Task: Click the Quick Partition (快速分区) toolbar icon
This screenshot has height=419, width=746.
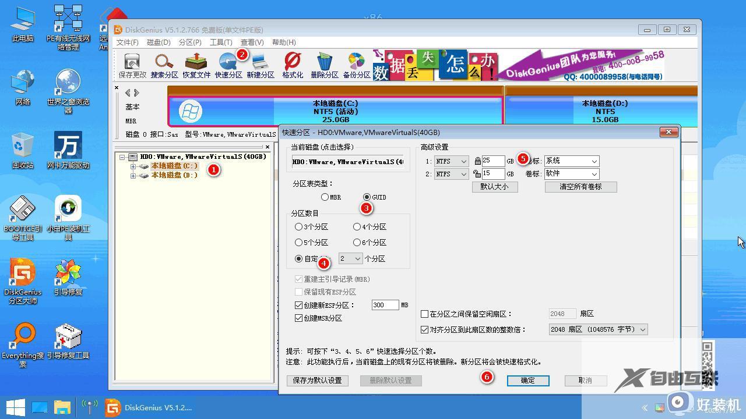Action: tap(228, 66)
